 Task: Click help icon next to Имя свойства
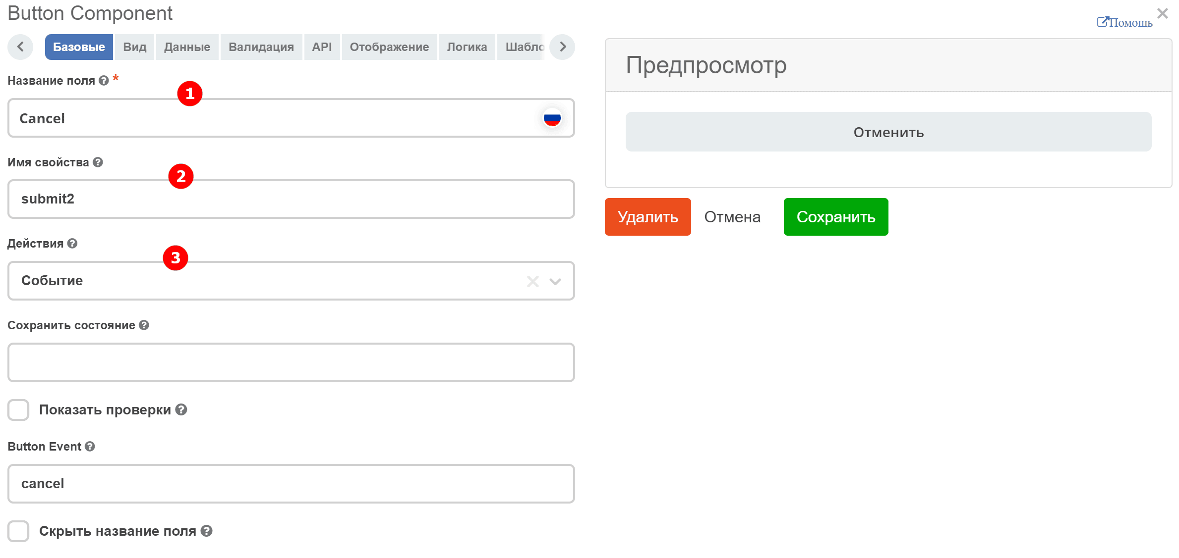[x=98, y=162]
